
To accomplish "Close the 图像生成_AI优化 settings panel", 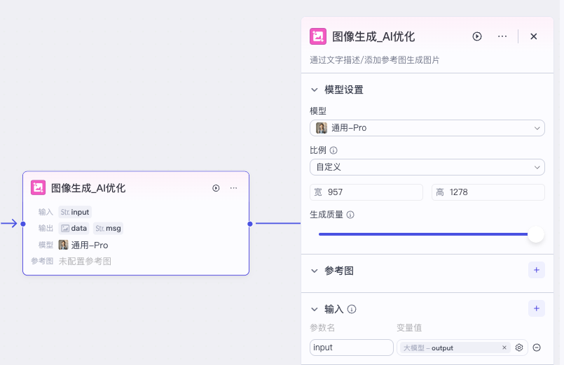I will 533,36.
